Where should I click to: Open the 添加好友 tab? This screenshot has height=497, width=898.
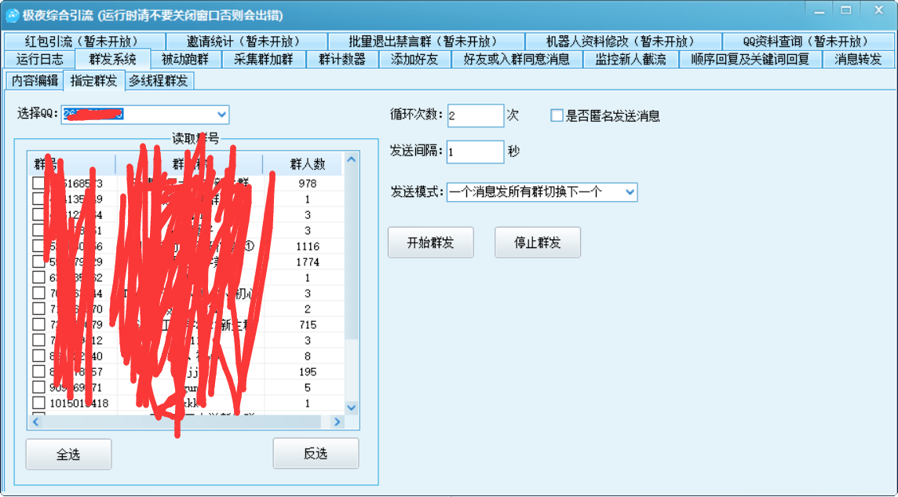pos(415,59)
